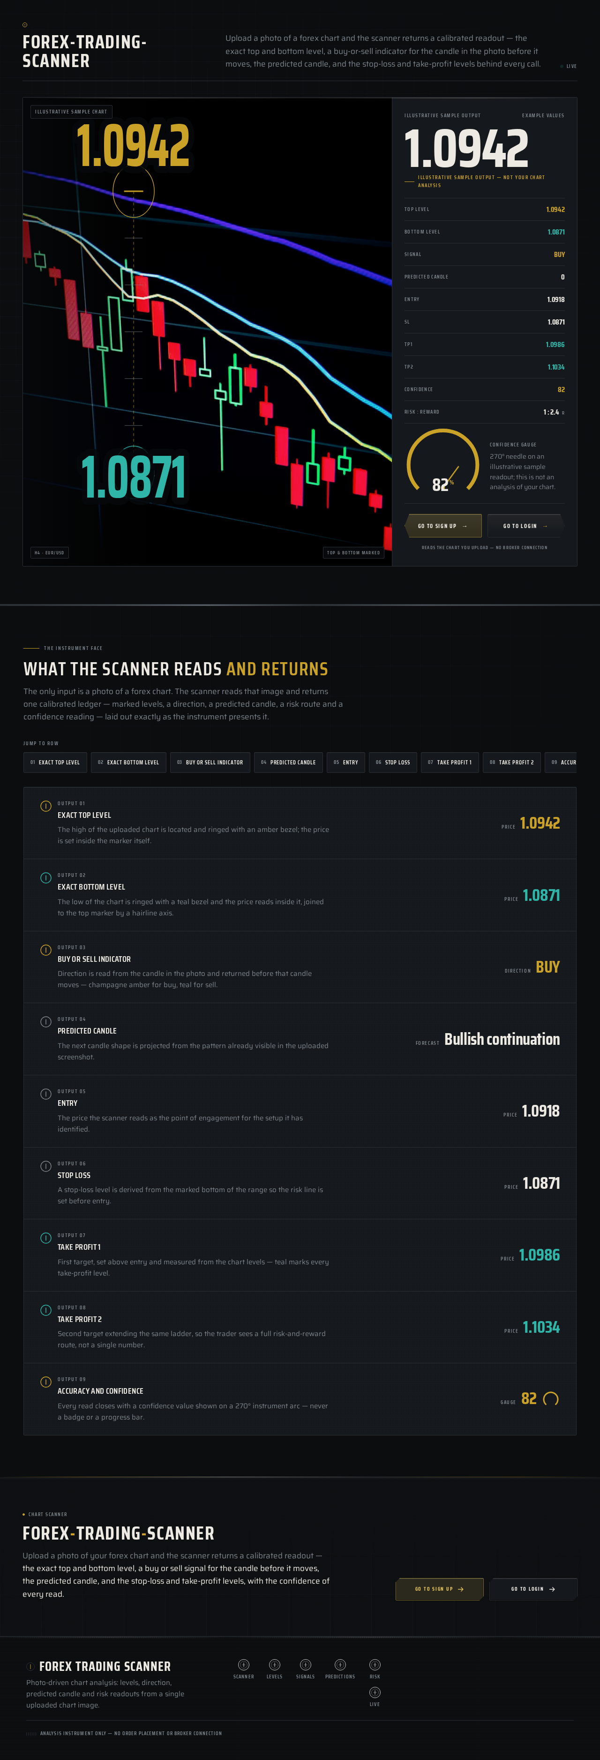Select the Buy or Sell Indicator chip
This screenshot has width=600, height=1760.
point(210,762)
